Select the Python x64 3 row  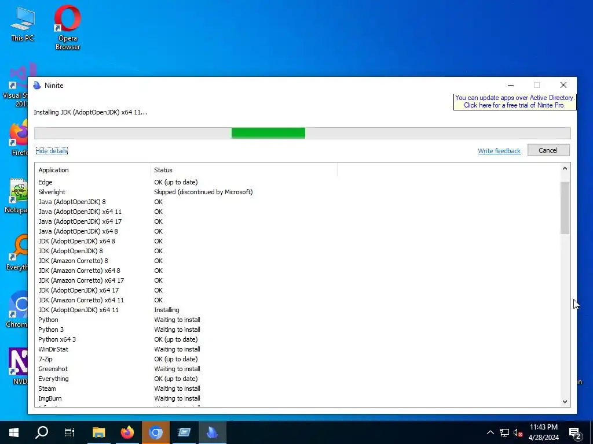[297, 339]
